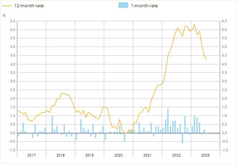Select the 2017 year label on x-axis
The width and height of the screenshot is (237, 164).
point(31,155)
